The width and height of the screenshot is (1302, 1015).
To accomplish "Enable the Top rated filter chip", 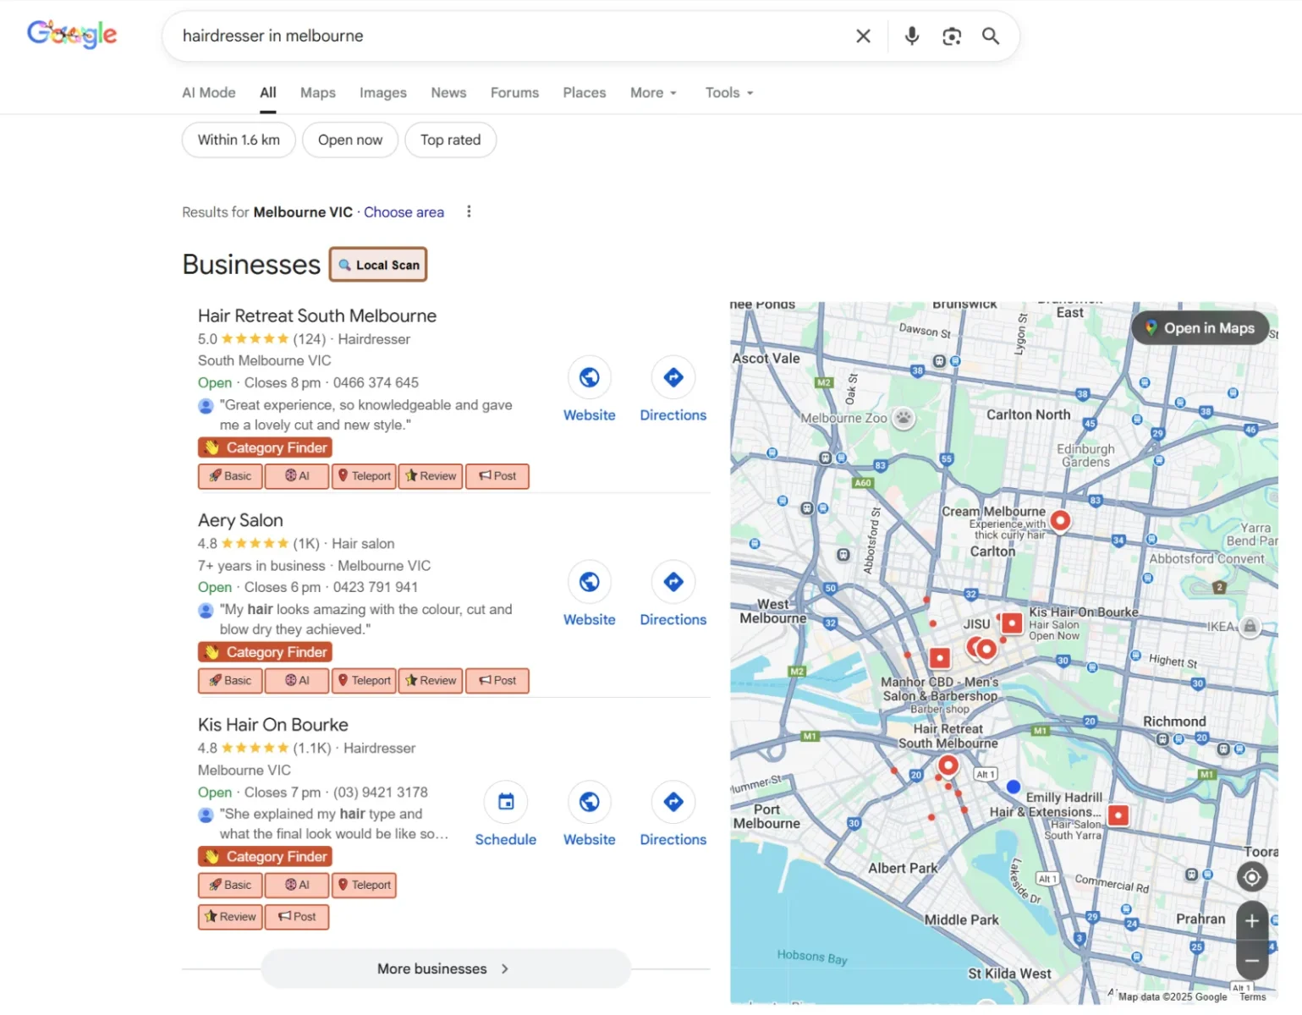I will point(450,140).
